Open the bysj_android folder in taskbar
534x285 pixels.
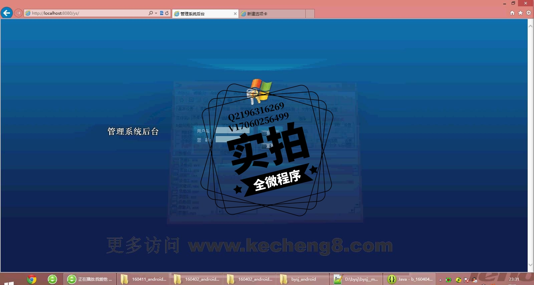(x=303, y=279)
